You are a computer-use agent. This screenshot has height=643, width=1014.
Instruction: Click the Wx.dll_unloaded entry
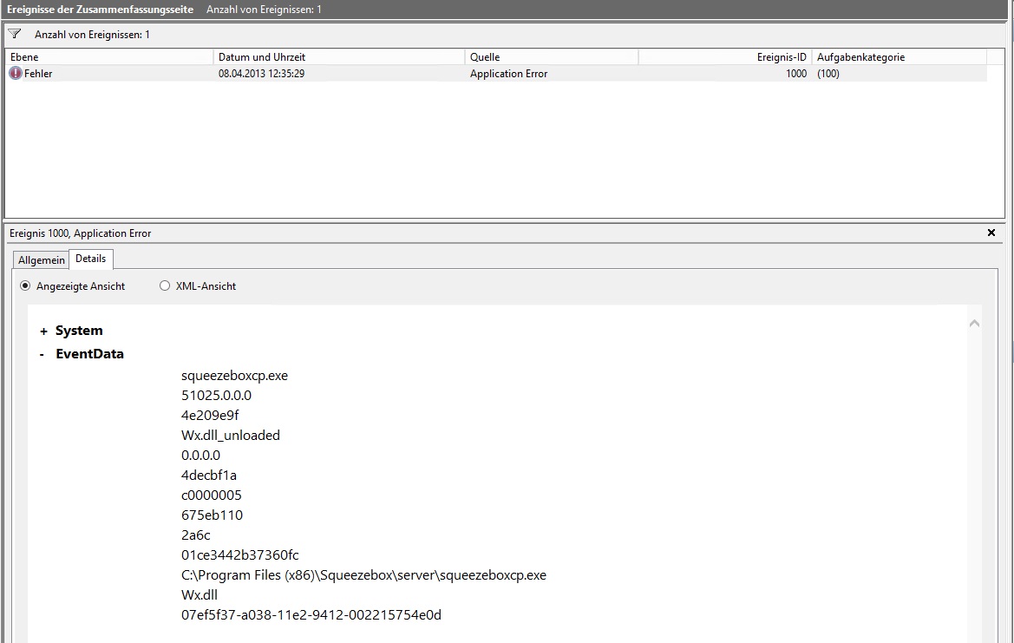(x=231, y=436)
